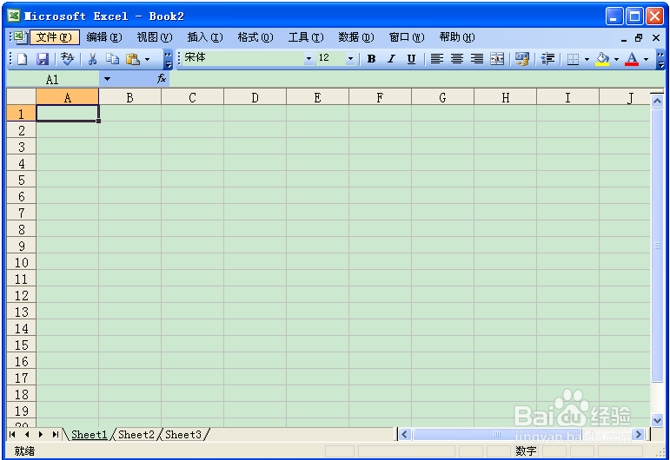670x460 pixels.
Task: Open the font size dropdown
Action: point(350,58)
